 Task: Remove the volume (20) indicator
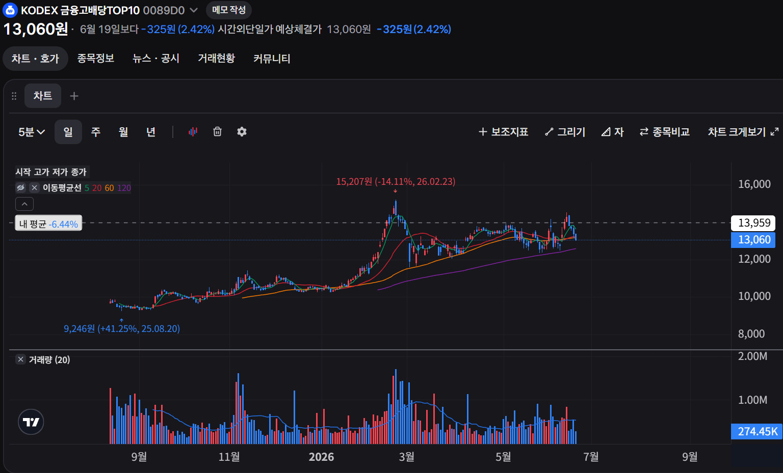pos(20,359)
